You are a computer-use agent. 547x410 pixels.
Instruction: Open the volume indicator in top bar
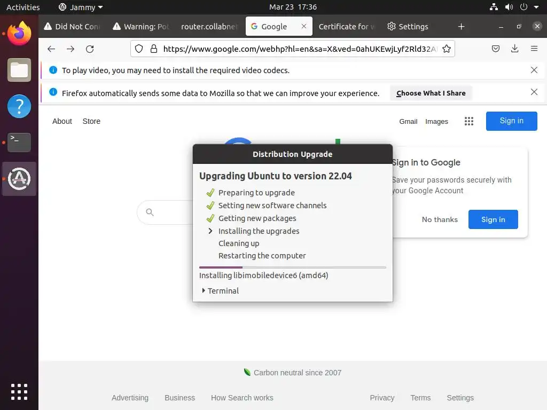point(509,7)
